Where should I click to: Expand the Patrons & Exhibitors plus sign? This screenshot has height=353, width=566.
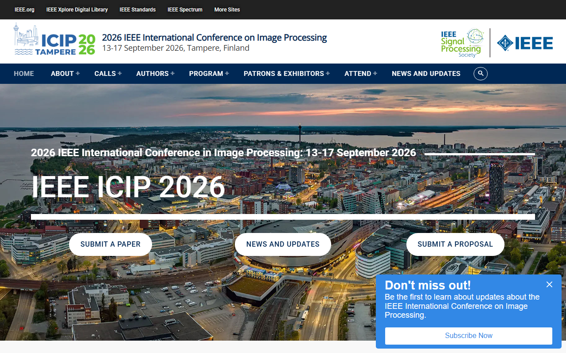(328, 74)
